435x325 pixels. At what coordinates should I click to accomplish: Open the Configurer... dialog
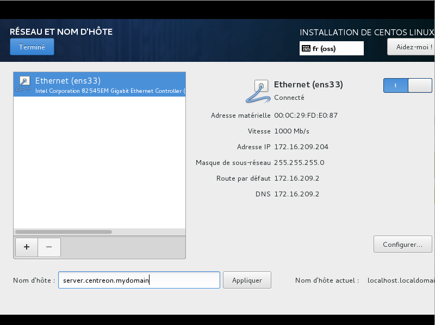402,244
